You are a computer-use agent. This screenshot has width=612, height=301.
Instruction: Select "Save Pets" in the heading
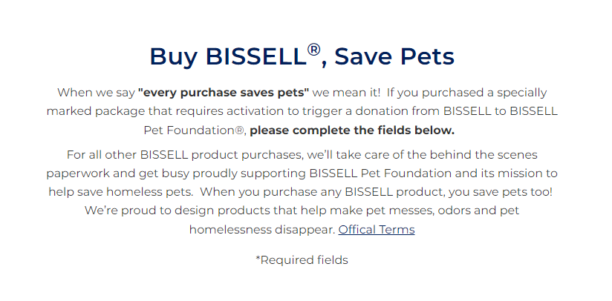[x=394, y=56]
